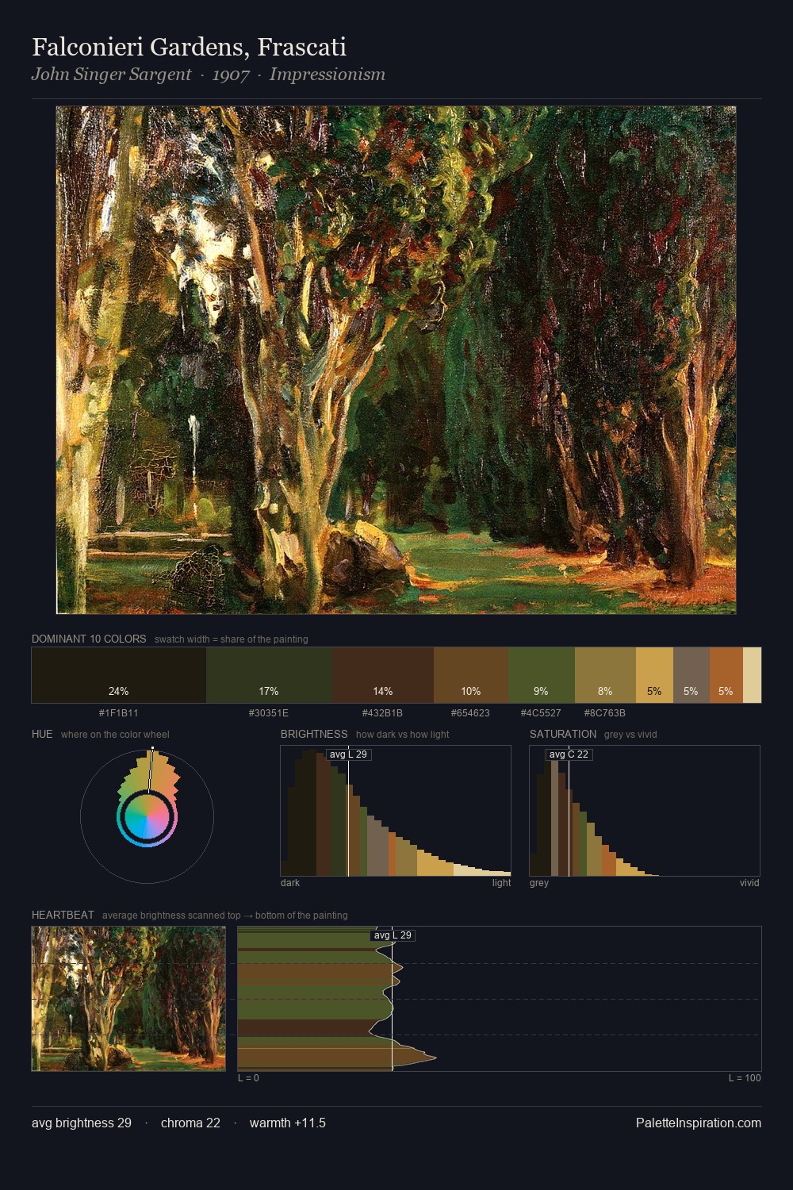This screenshot has height=1190, width=793.
Task: Select the dark olive 17% swatch
Action: point(269,675)
